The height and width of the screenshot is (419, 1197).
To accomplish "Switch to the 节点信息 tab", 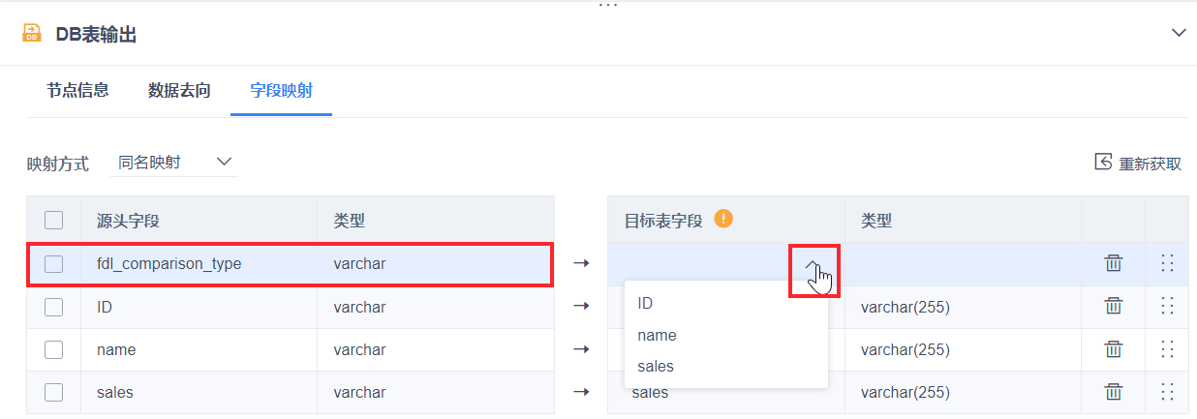I will [x=77, y=91].
